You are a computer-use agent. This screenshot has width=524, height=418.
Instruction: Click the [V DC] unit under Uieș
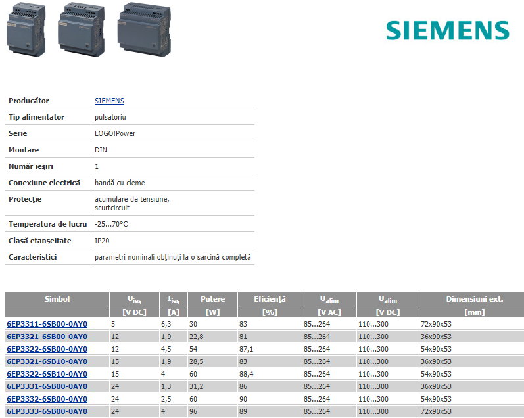pos(134,312)
